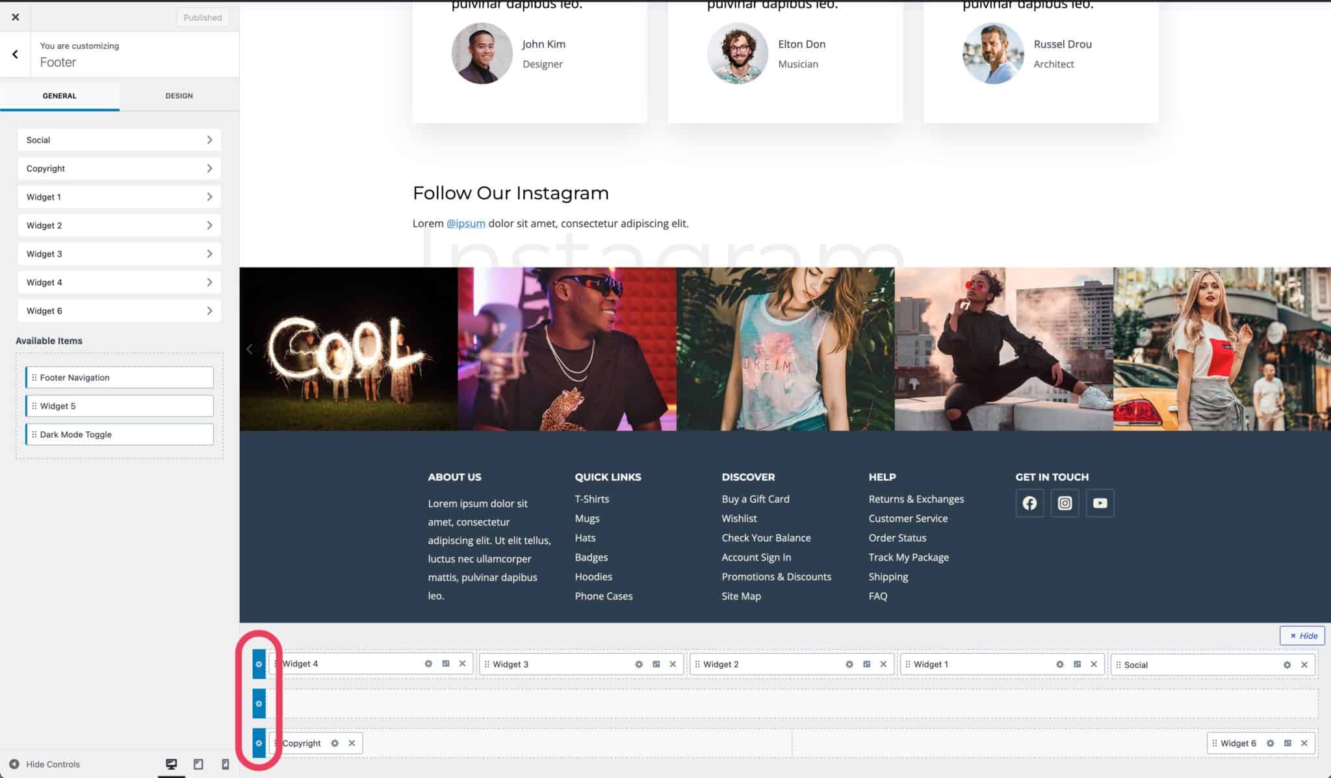This screenshot has height=778, width=1331.
Task: Expand the Widget 2 section
Action: 119,225
